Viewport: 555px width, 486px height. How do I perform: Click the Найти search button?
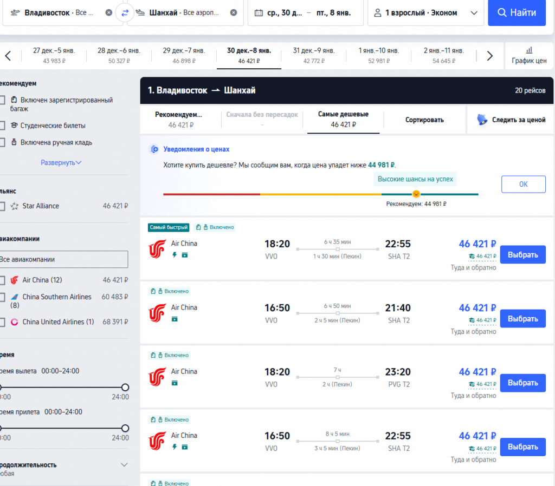click(517, 13)
